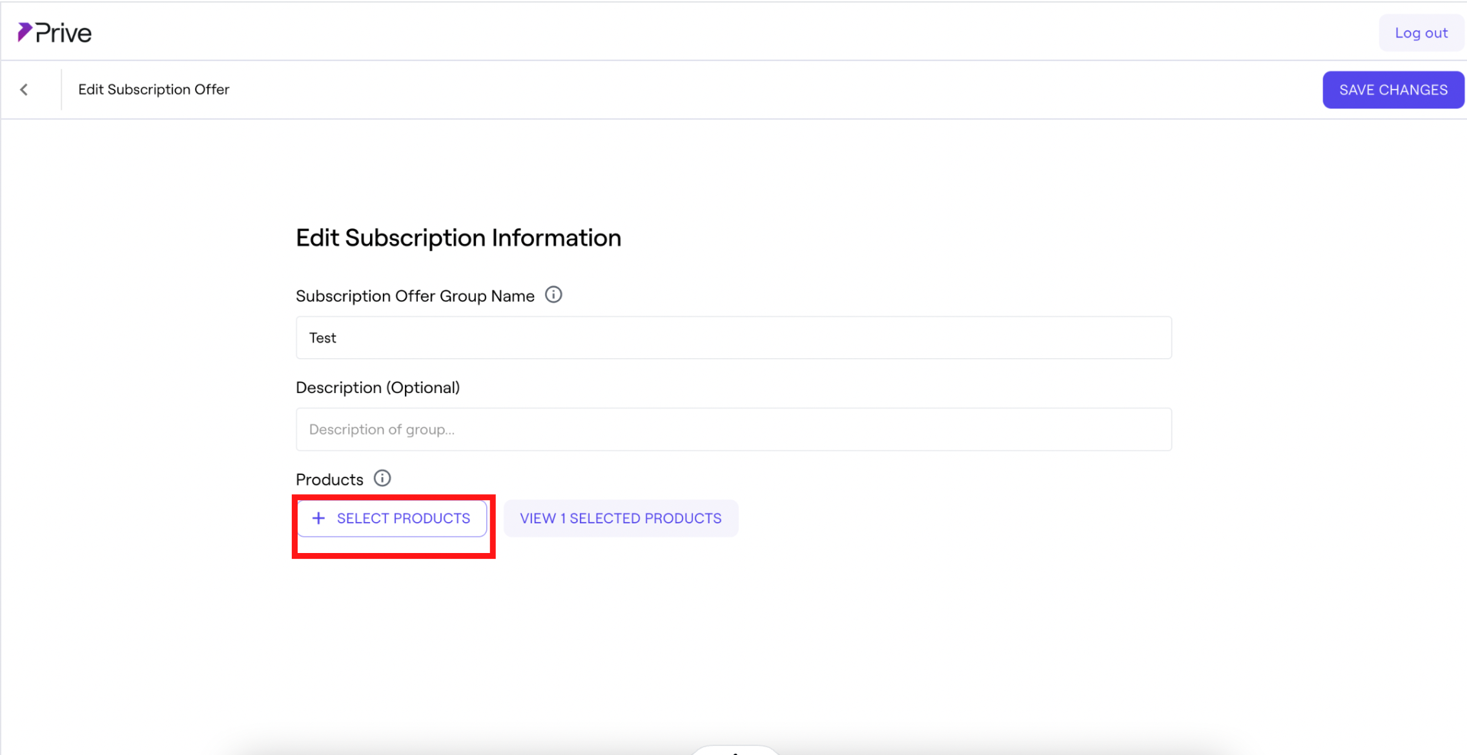This screenshot has height=755, width=1467.
Task: Focus the Description of group input
Action: click(733, 429)
